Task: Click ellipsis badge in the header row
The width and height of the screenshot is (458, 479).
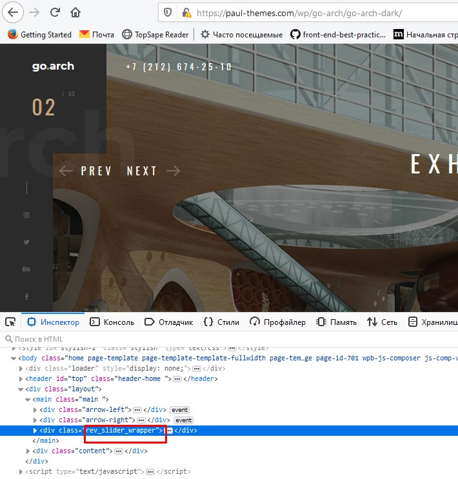Action: tap(177, 379)
